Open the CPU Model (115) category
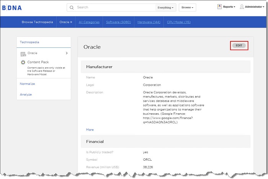Image resolution: width=268 pixels, height=179 pixels. (x=179, y=22)
